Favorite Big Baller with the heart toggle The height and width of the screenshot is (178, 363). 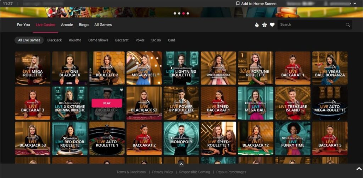pos(121,90)
